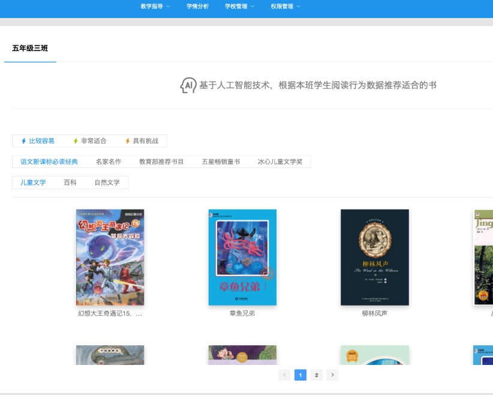The width and height of the screenshot is (493, 395).
Task: Choose the 百科 genre filter
Action: click(70, 182)
